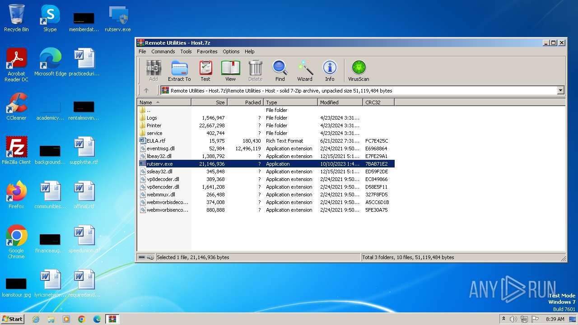Select the libeay32.dll file
This screenshot has width=578, height=325.
pyautogui.click(x=266, y=156)
